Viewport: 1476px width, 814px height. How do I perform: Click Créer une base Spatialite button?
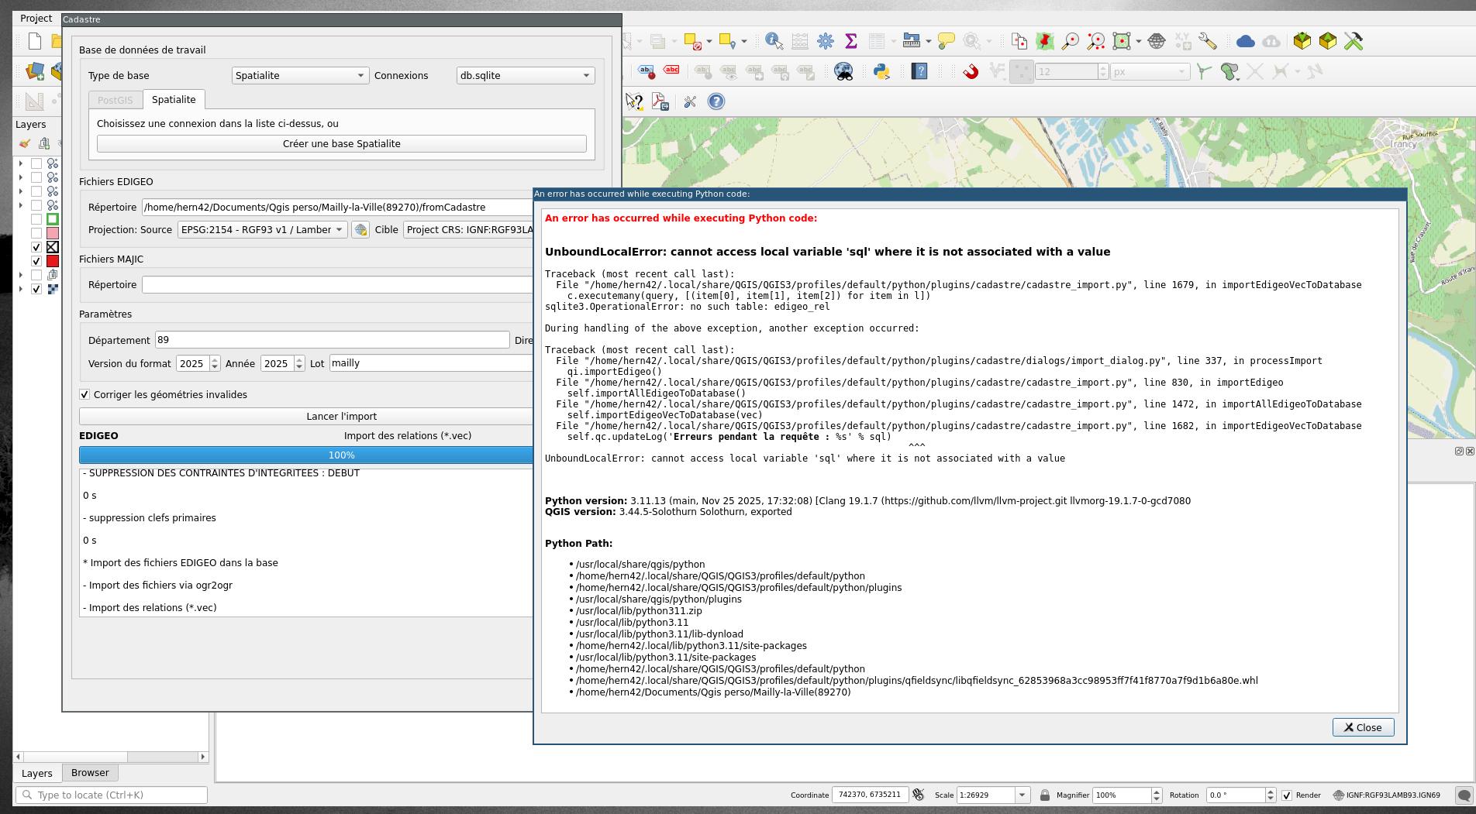click(x=341, y=144)
